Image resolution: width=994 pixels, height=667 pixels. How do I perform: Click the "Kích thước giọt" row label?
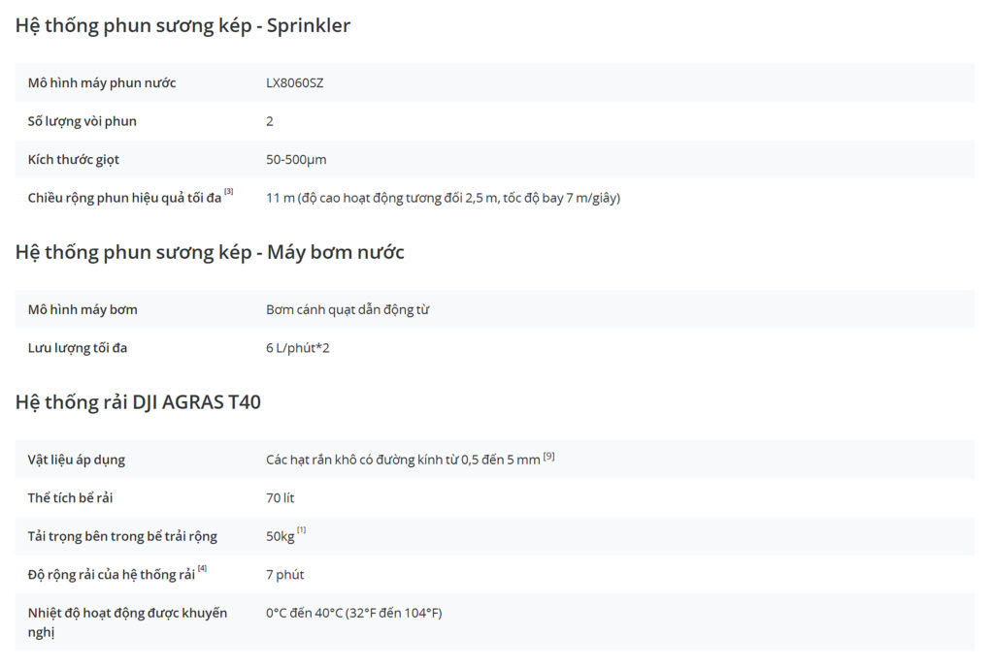click(74, 159)
